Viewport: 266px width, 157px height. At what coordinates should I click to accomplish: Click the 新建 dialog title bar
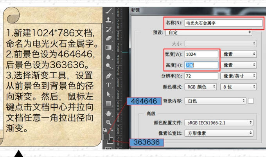tap(197, 11)
